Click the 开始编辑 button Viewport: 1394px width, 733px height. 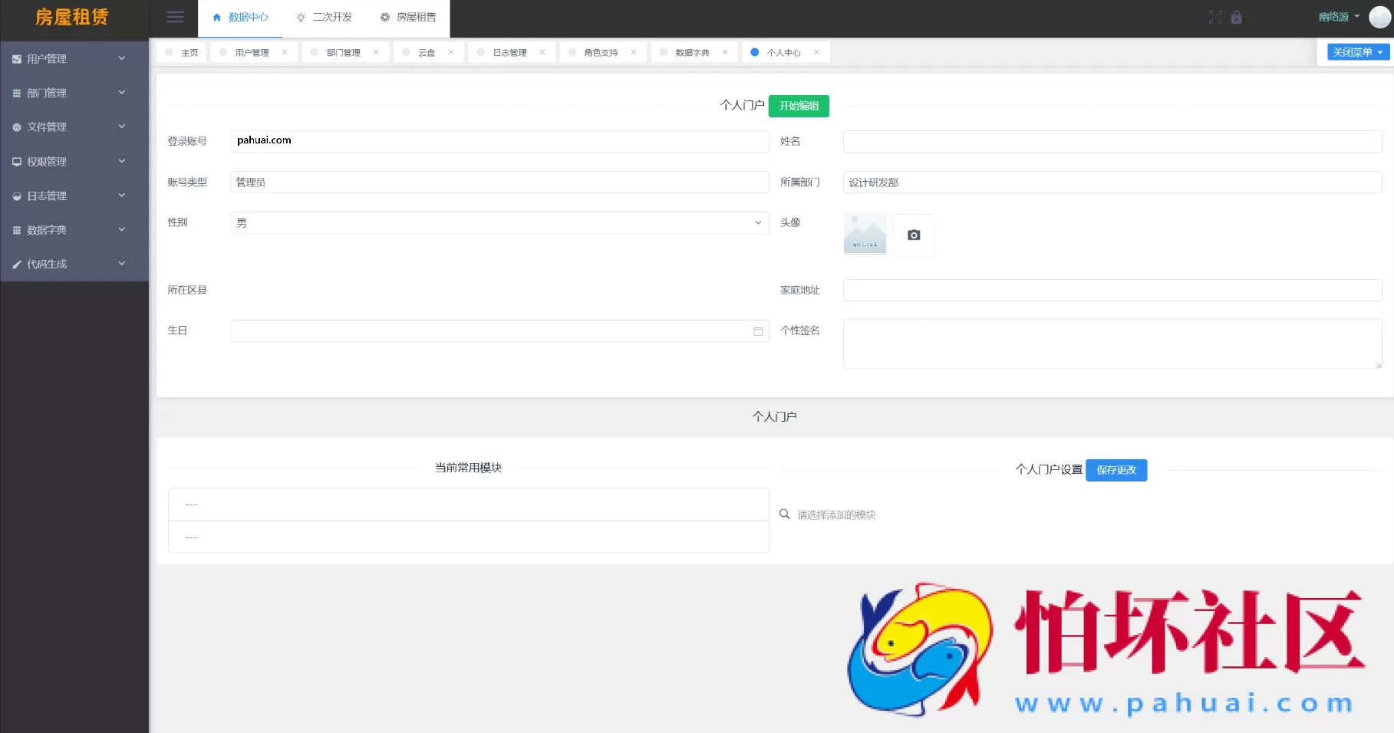point(799,106)
